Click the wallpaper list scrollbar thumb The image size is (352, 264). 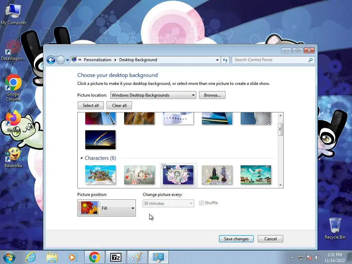tap(280, 129)
